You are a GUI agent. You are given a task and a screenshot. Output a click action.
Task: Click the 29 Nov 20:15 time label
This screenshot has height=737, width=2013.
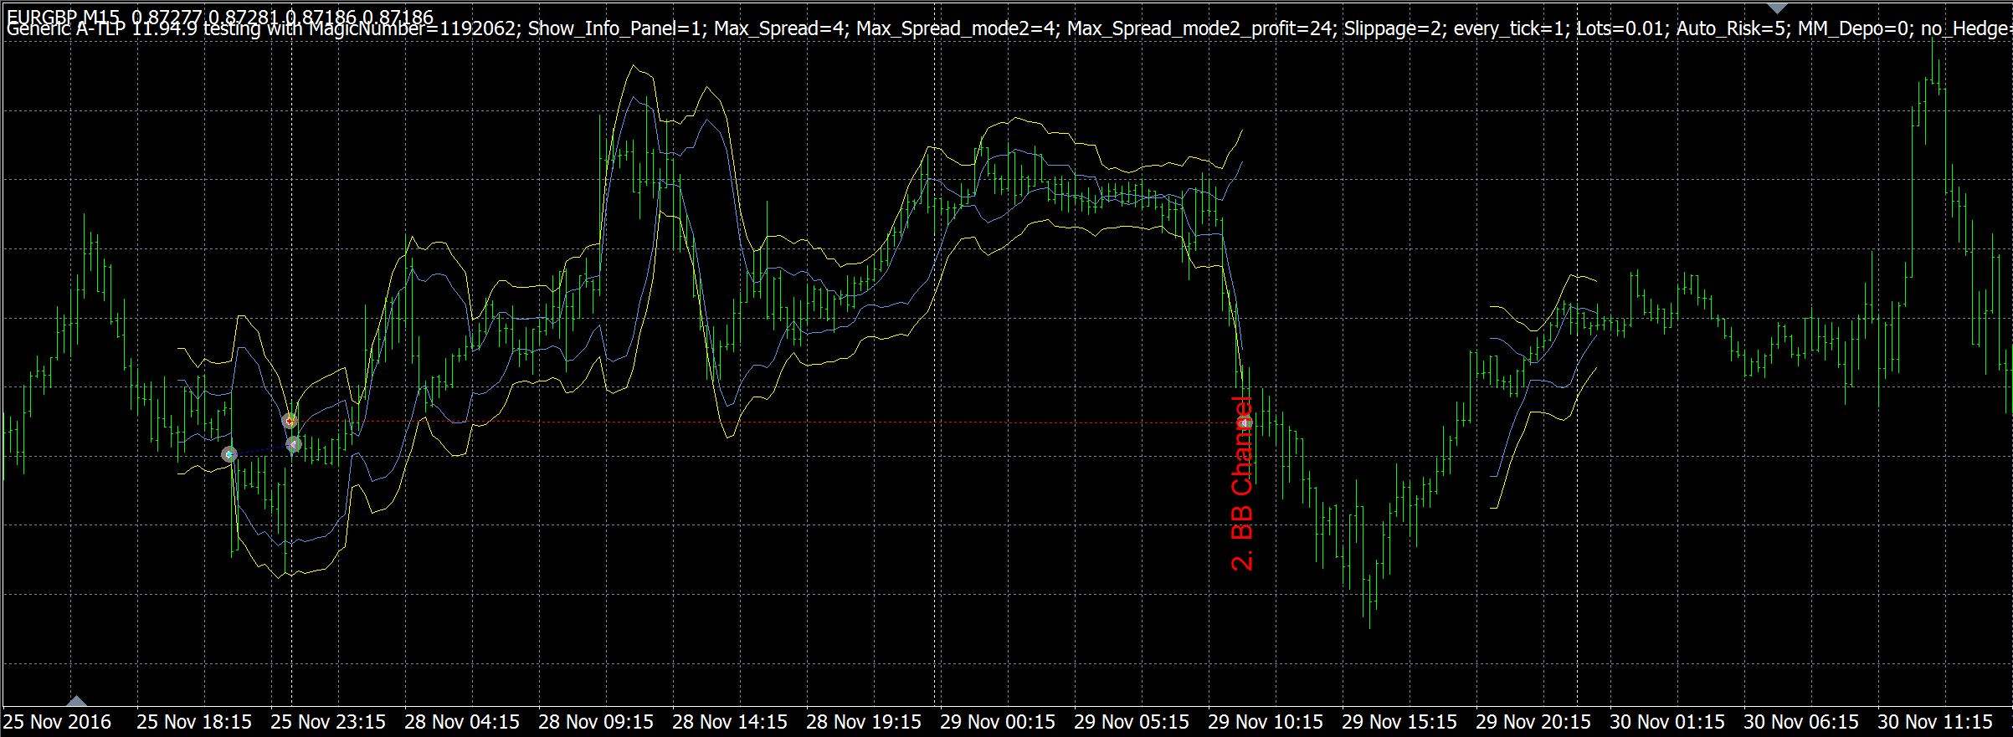1533,721
